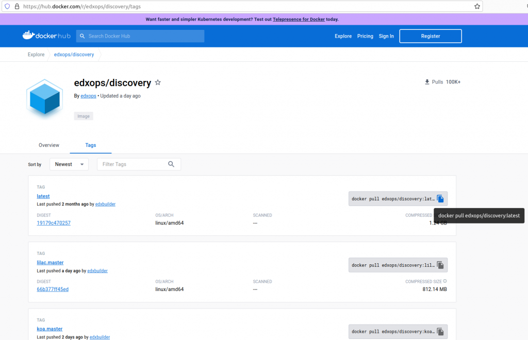Select the Tags tab

[91, 145]
